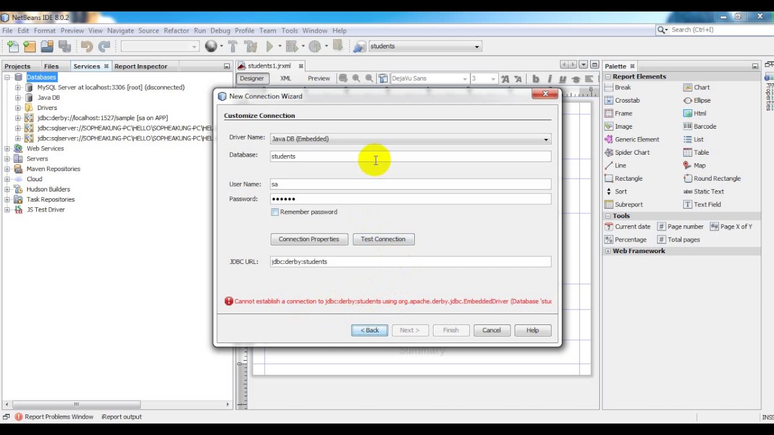Click the Cancel button in the wizard

pyautogui.click(x=492, y=330)
